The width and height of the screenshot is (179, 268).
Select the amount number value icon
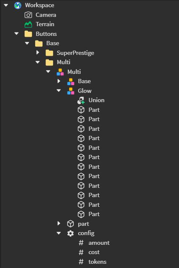tap(81, 243)
